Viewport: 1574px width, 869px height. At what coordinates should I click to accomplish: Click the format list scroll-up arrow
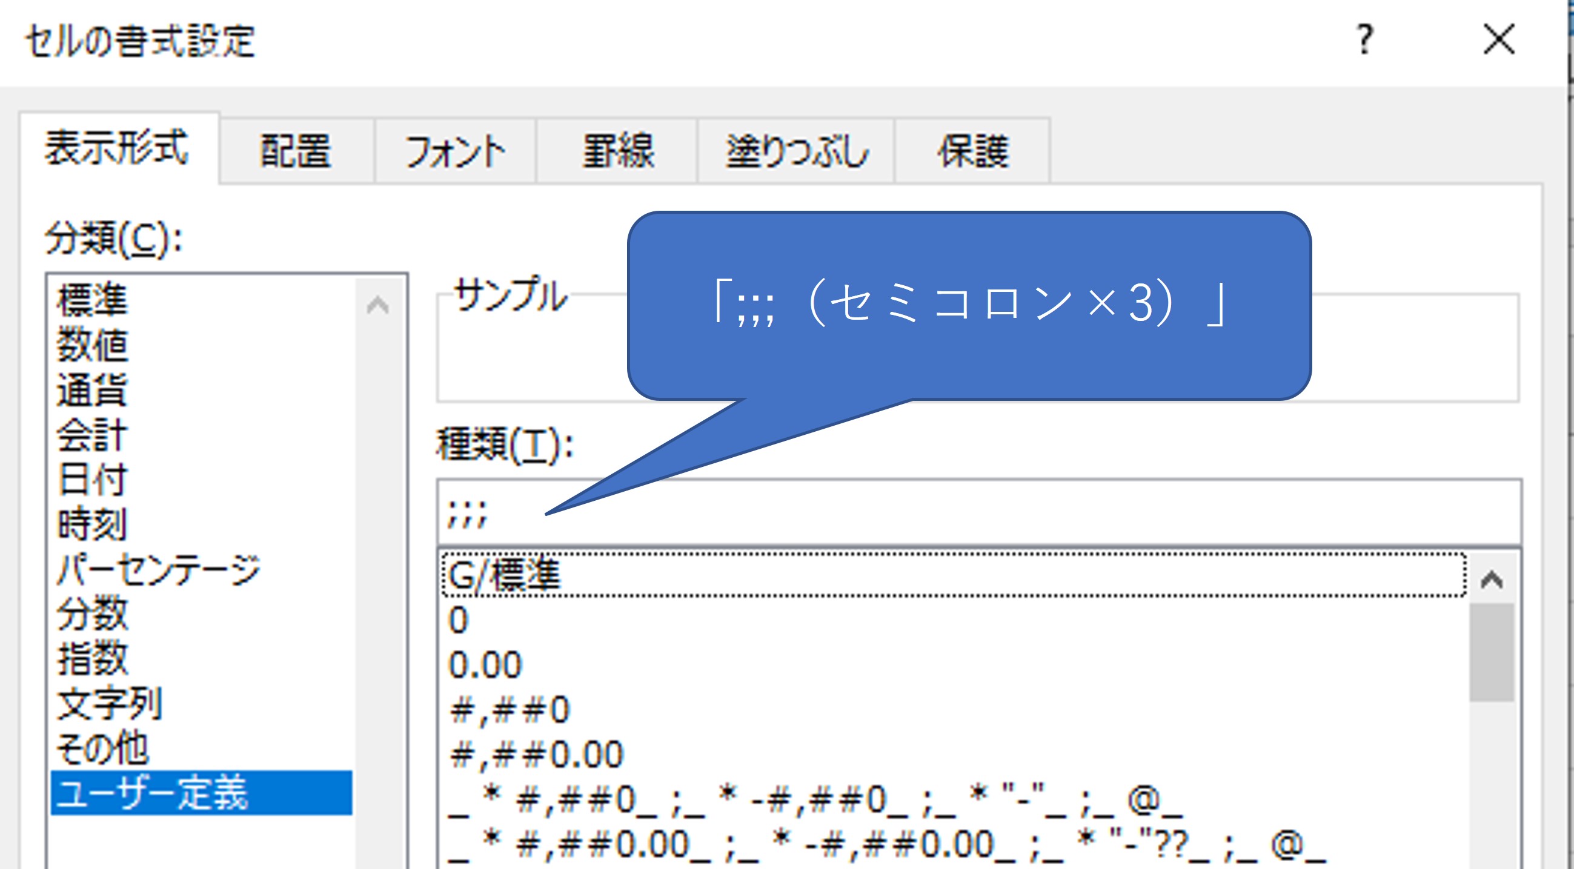[1492, 579]
